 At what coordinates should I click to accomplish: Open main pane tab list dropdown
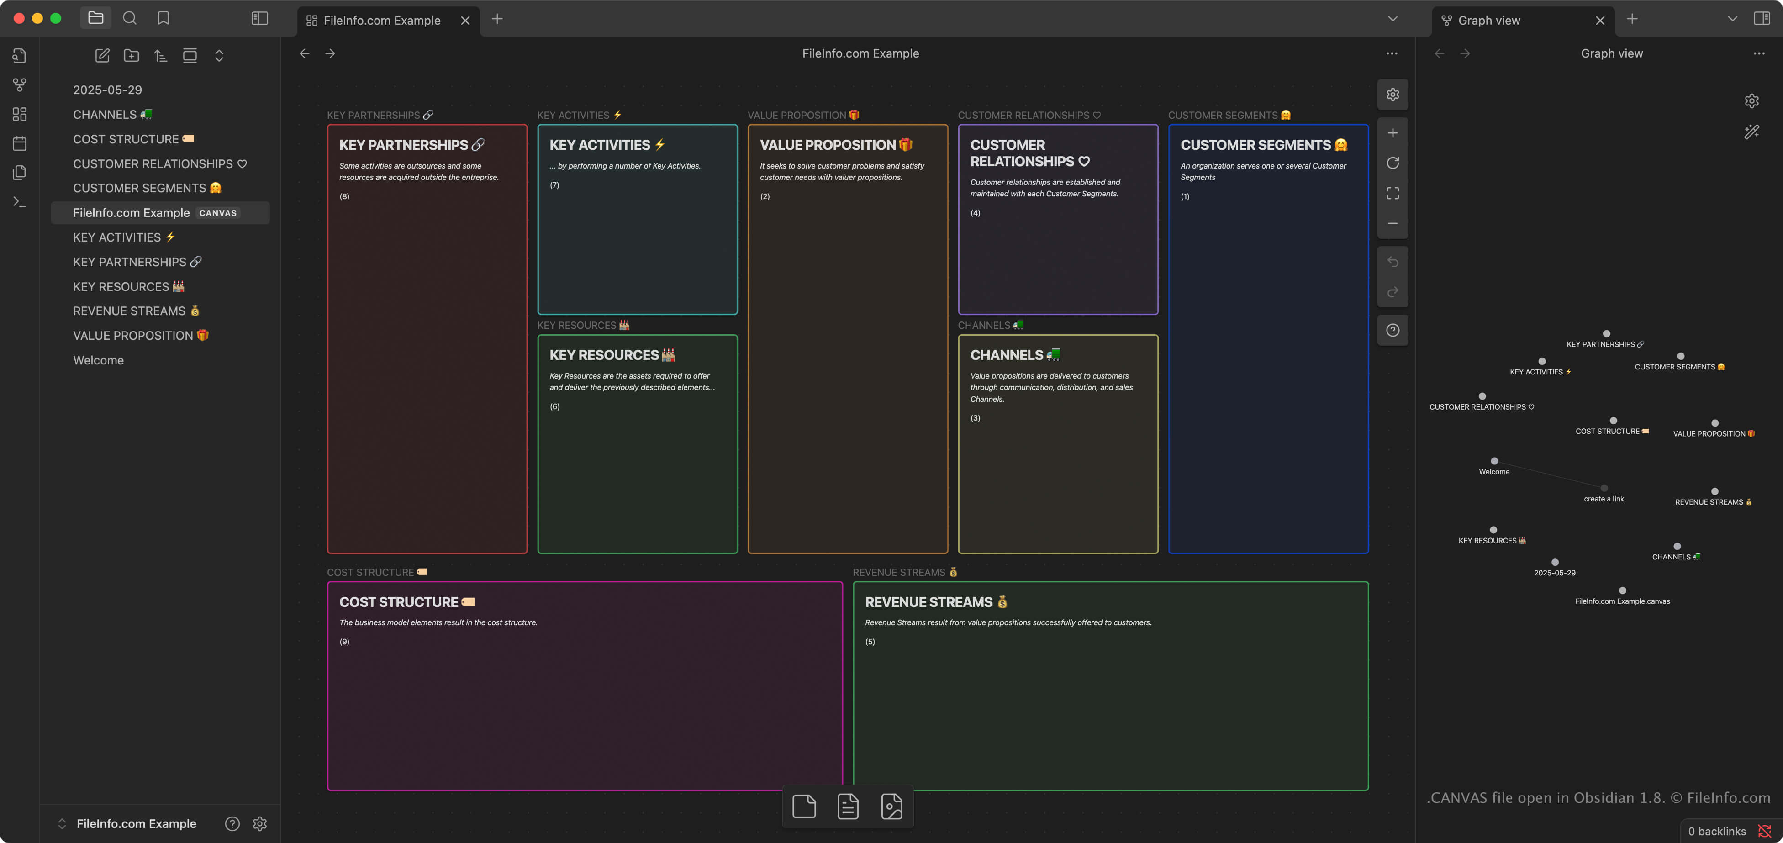click(x=1393, y=19)
